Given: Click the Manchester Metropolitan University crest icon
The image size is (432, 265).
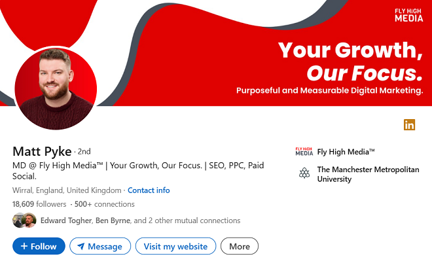Looking at the screenshot, I should pyautogui.click(x=304, y=173).
